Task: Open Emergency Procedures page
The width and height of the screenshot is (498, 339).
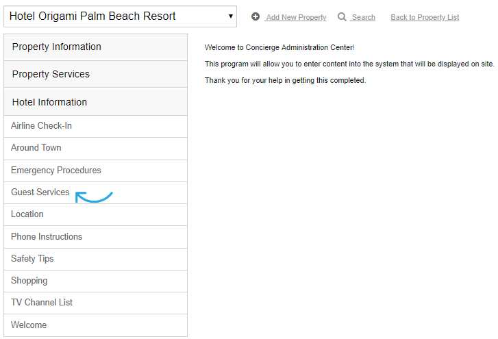Action: (x=96, y=171)
